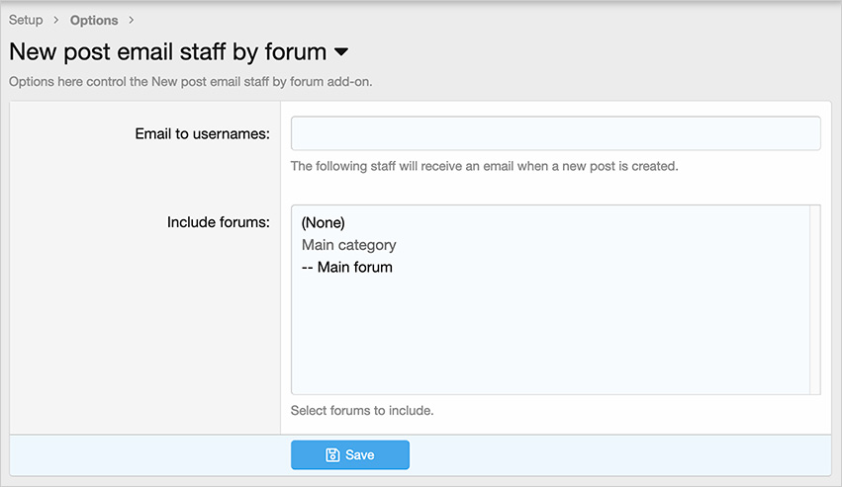Image resolution: width=842 pixels, height=487 pixels.
Task: Select "Main category" in Include forums list
Action: pyautogui.click(x=348, y=245)
